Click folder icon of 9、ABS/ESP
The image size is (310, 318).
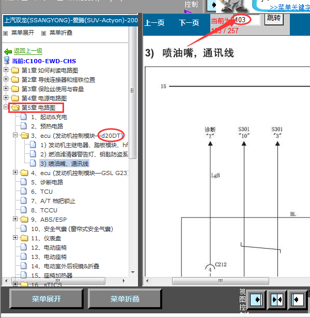pos(24,220)
